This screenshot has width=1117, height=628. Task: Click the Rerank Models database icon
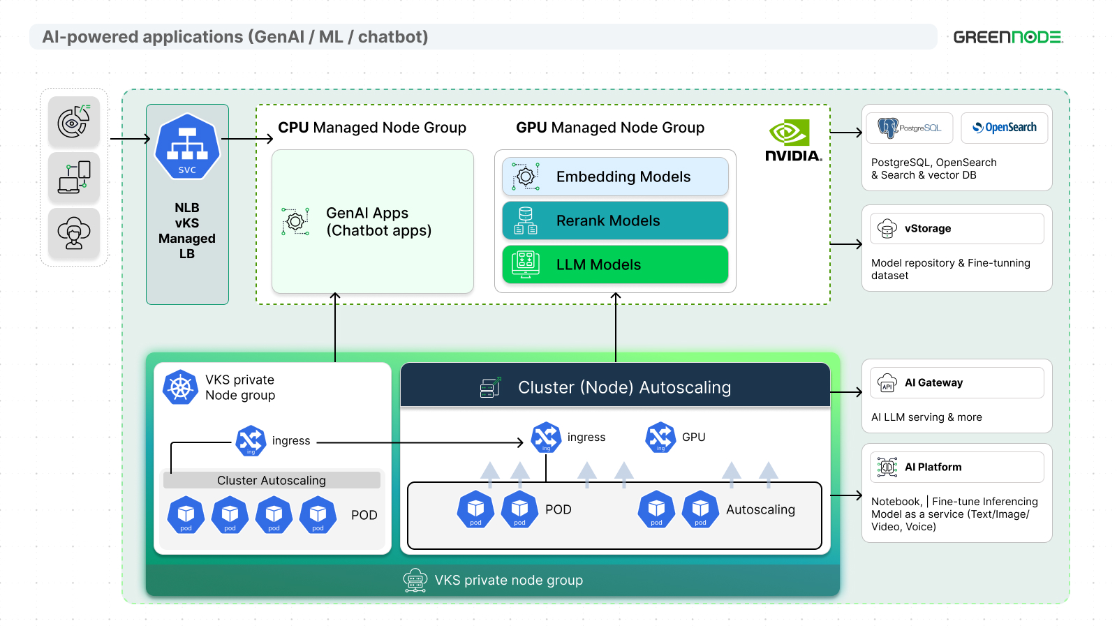pyautogui.click(x=526, y=220)
